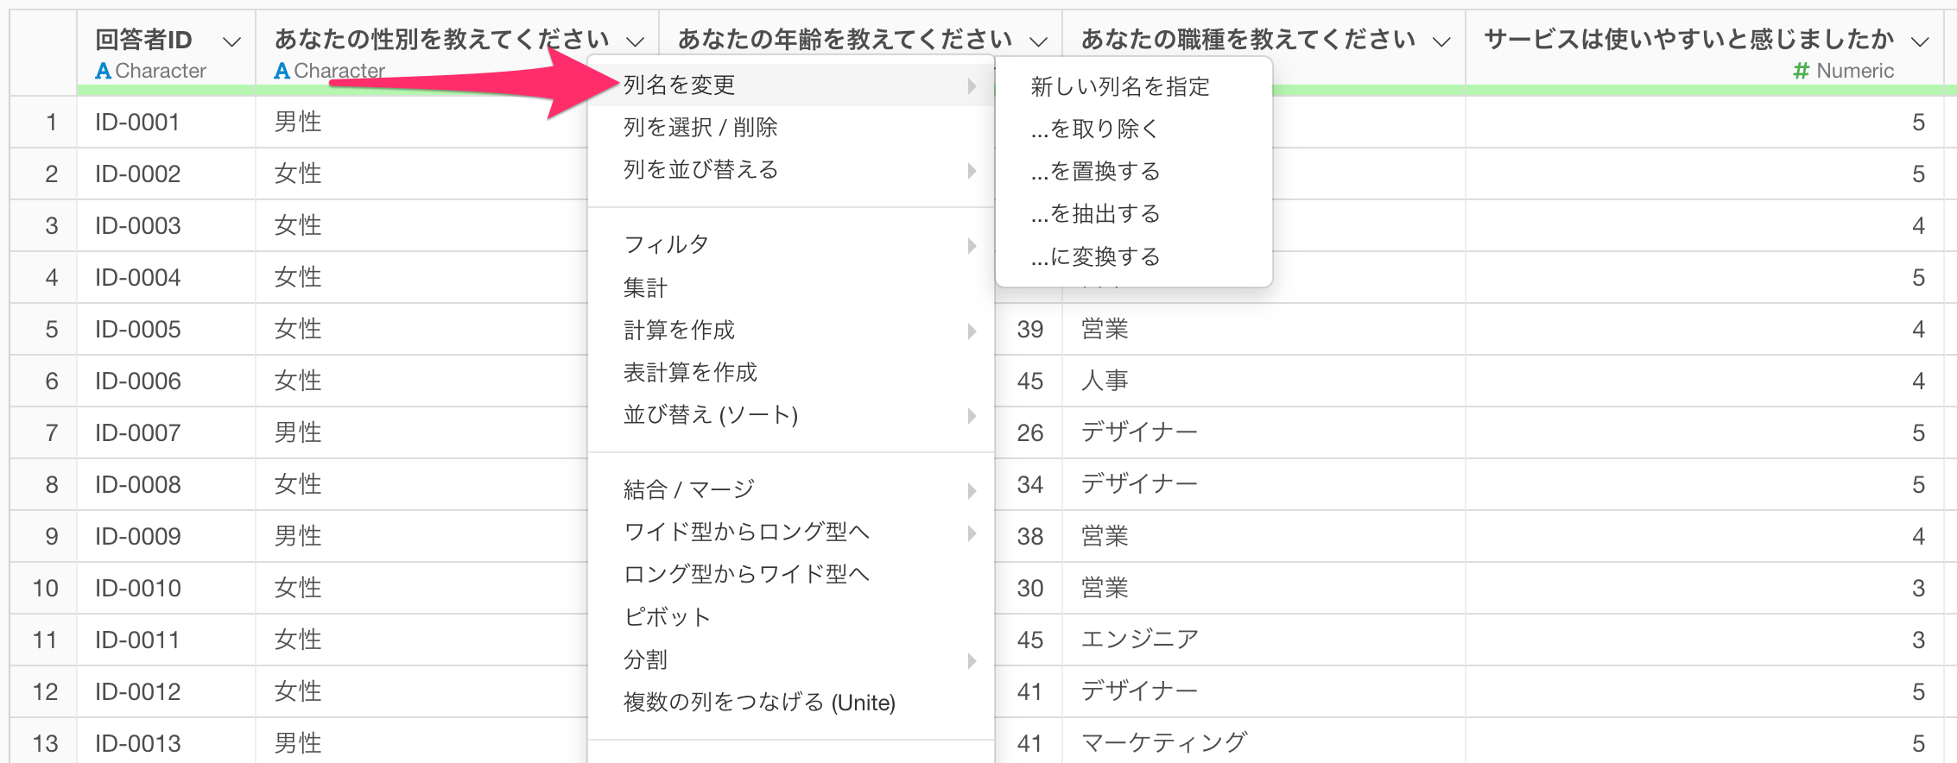Expand the フィルタ submenu
1957x763 pixels.
click(667, 244)
